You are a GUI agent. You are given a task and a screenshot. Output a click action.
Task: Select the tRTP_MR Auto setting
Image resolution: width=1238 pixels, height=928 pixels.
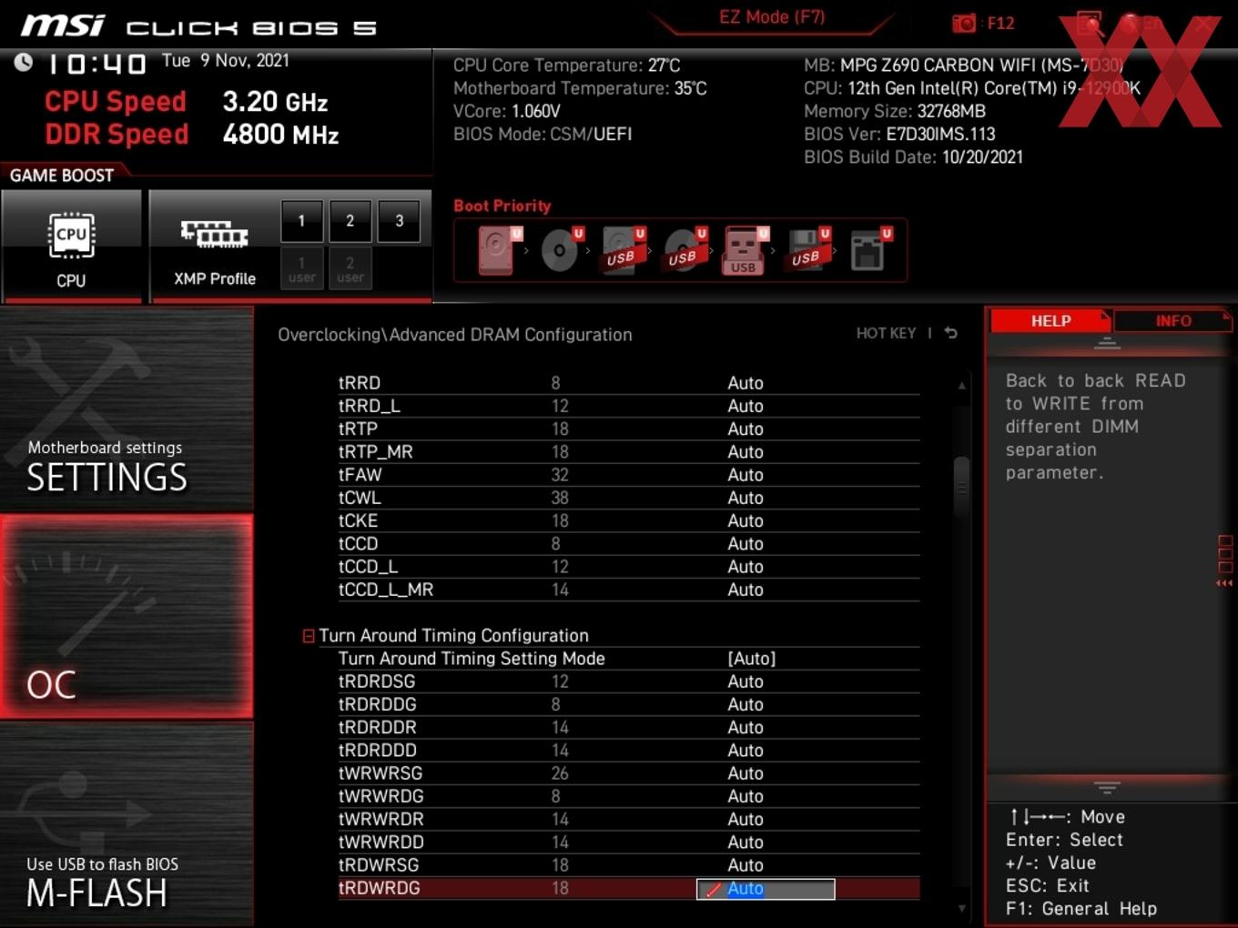click(746, 452)
